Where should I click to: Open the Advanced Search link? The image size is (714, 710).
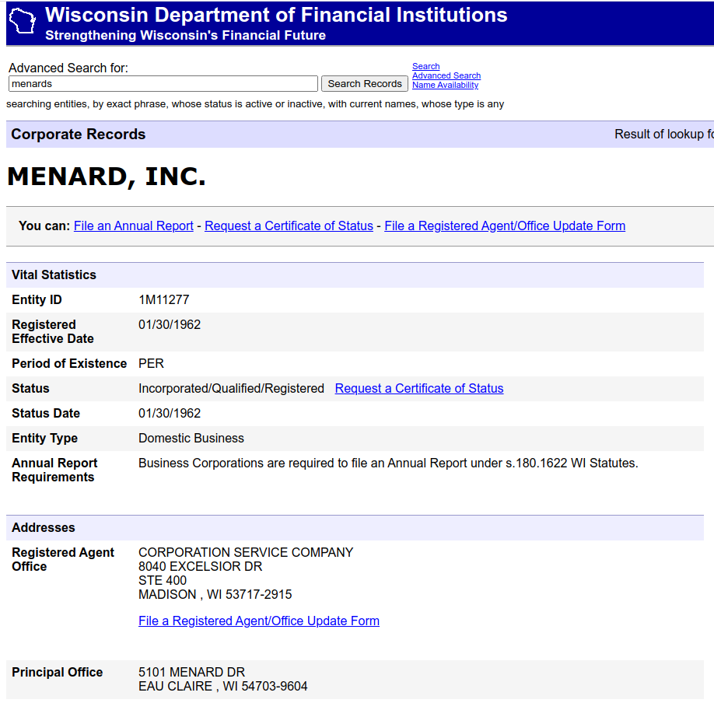click(x=446, y=76)
